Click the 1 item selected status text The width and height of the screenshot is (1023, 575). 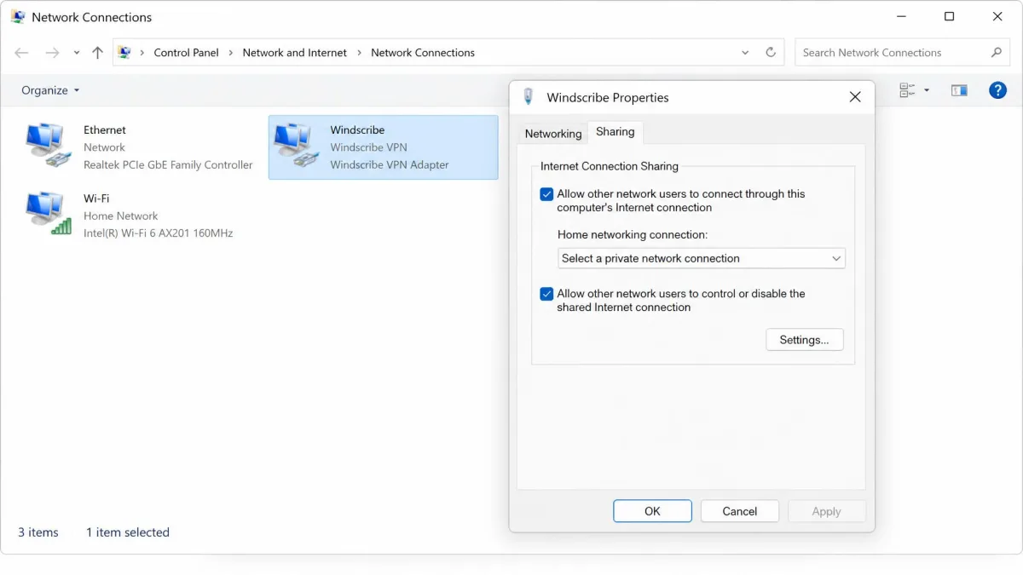coord(128,532)
